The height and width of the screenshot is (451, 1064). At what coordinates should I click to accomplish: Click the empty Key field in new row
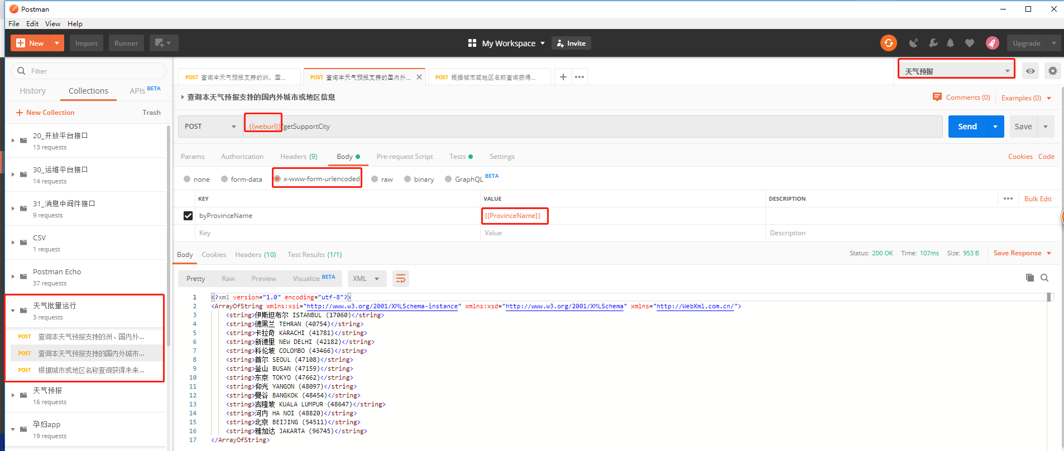click(338, 233)
